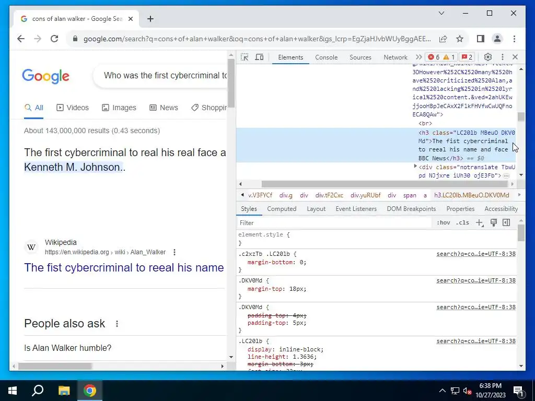Click the Google search box
Screen dimensions: 535x401
[x=160, y=75]
